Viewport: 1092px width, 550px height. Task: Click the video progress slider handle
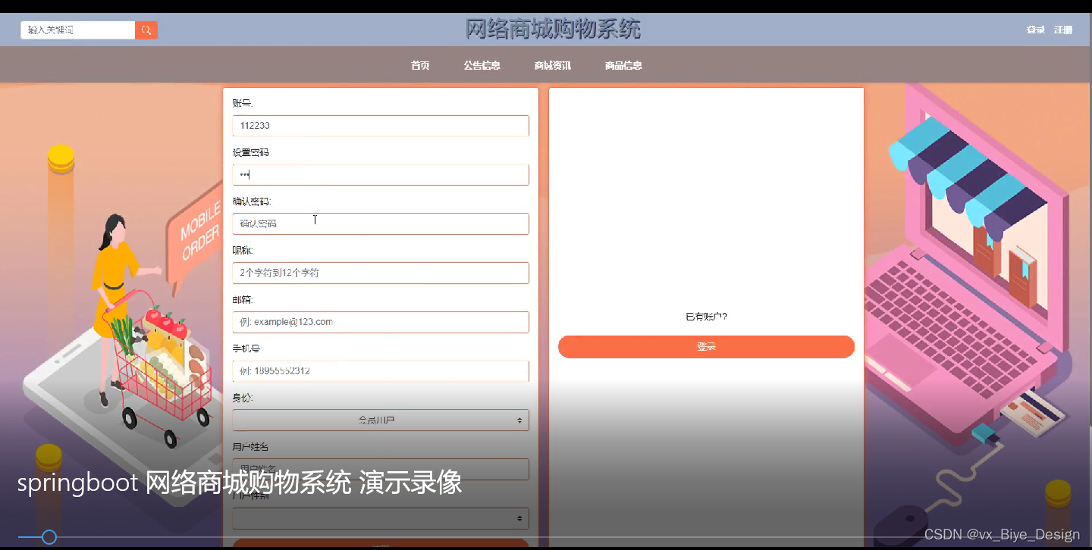click(x=49, y=537)
